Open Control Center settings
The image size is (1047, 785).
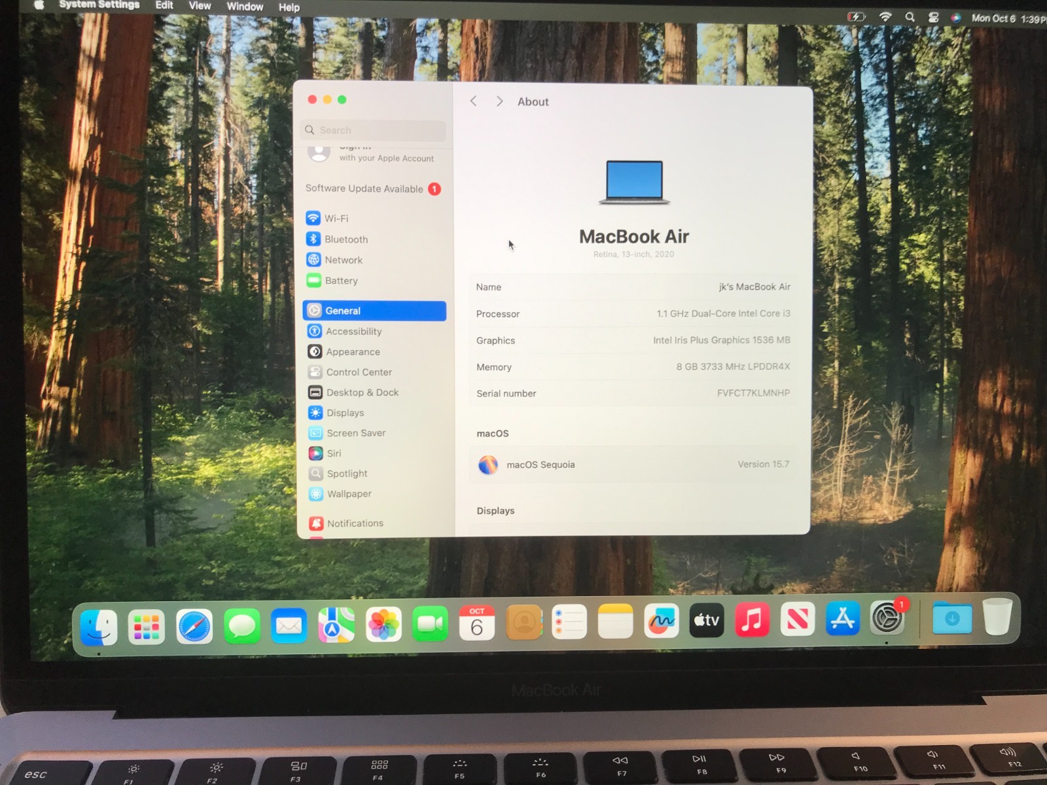tap(358, 372)
